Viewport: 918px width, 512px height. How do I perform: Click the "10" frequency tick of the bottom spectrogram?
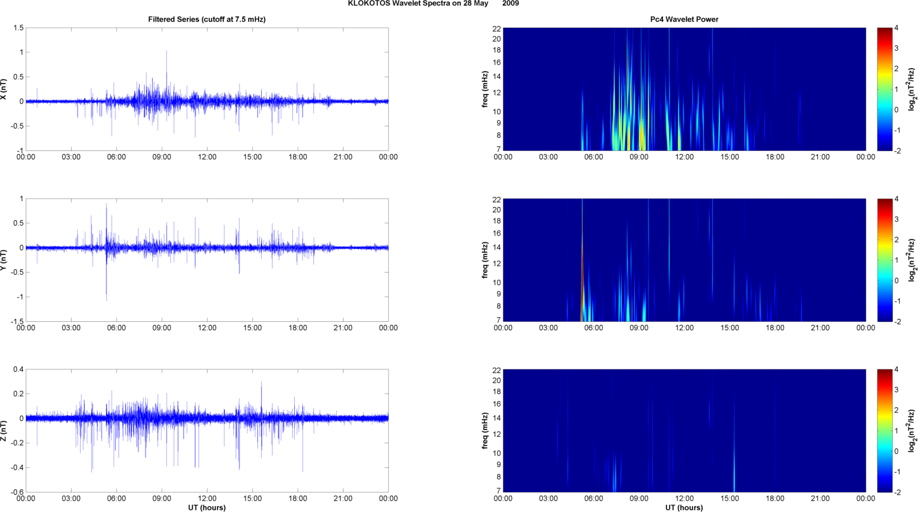click(x=497, y=453)
